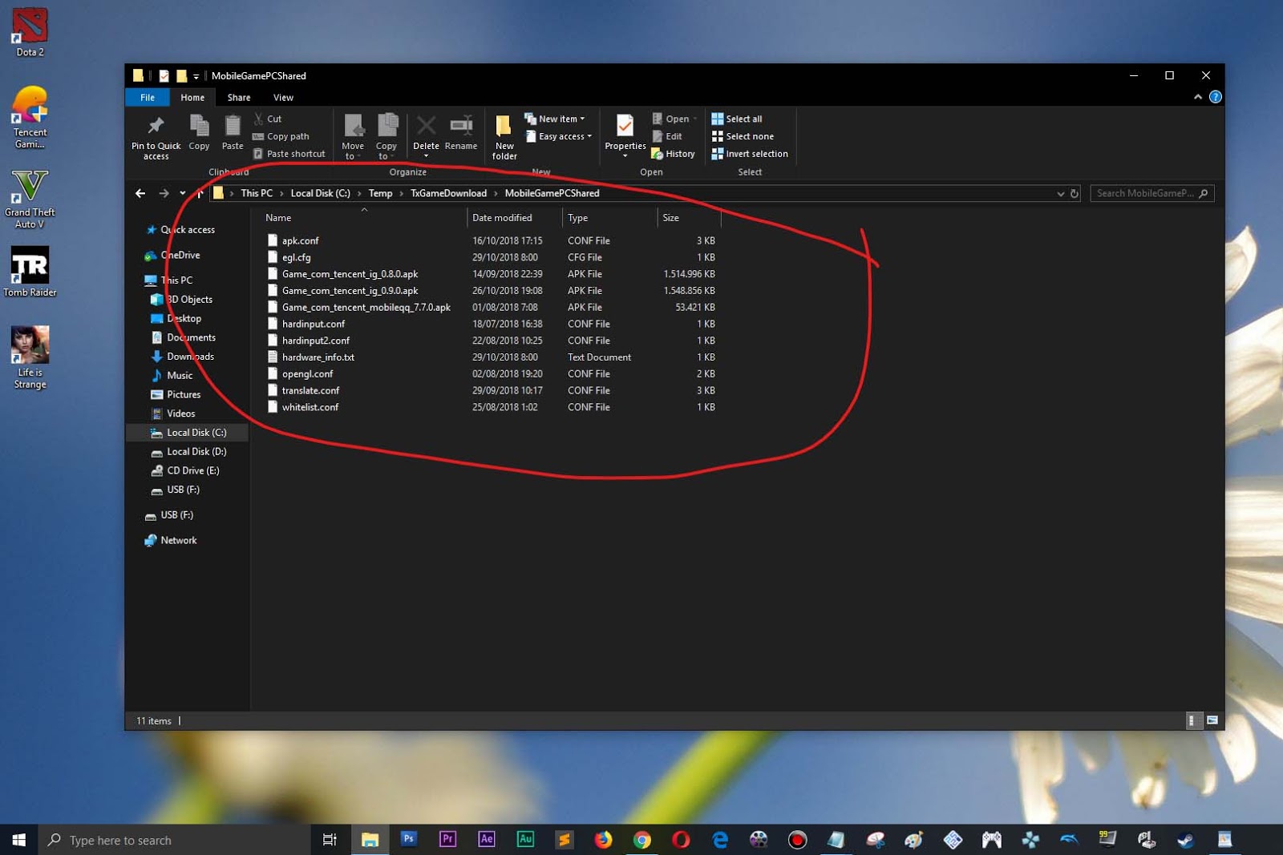Click Copy path in Clipboard group
This screenshot has height=855, width=1283.
coord(281,136)
